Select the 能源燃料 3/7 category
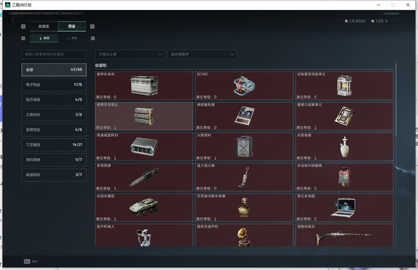The image size is (418, 270). (x=54, y=175)
